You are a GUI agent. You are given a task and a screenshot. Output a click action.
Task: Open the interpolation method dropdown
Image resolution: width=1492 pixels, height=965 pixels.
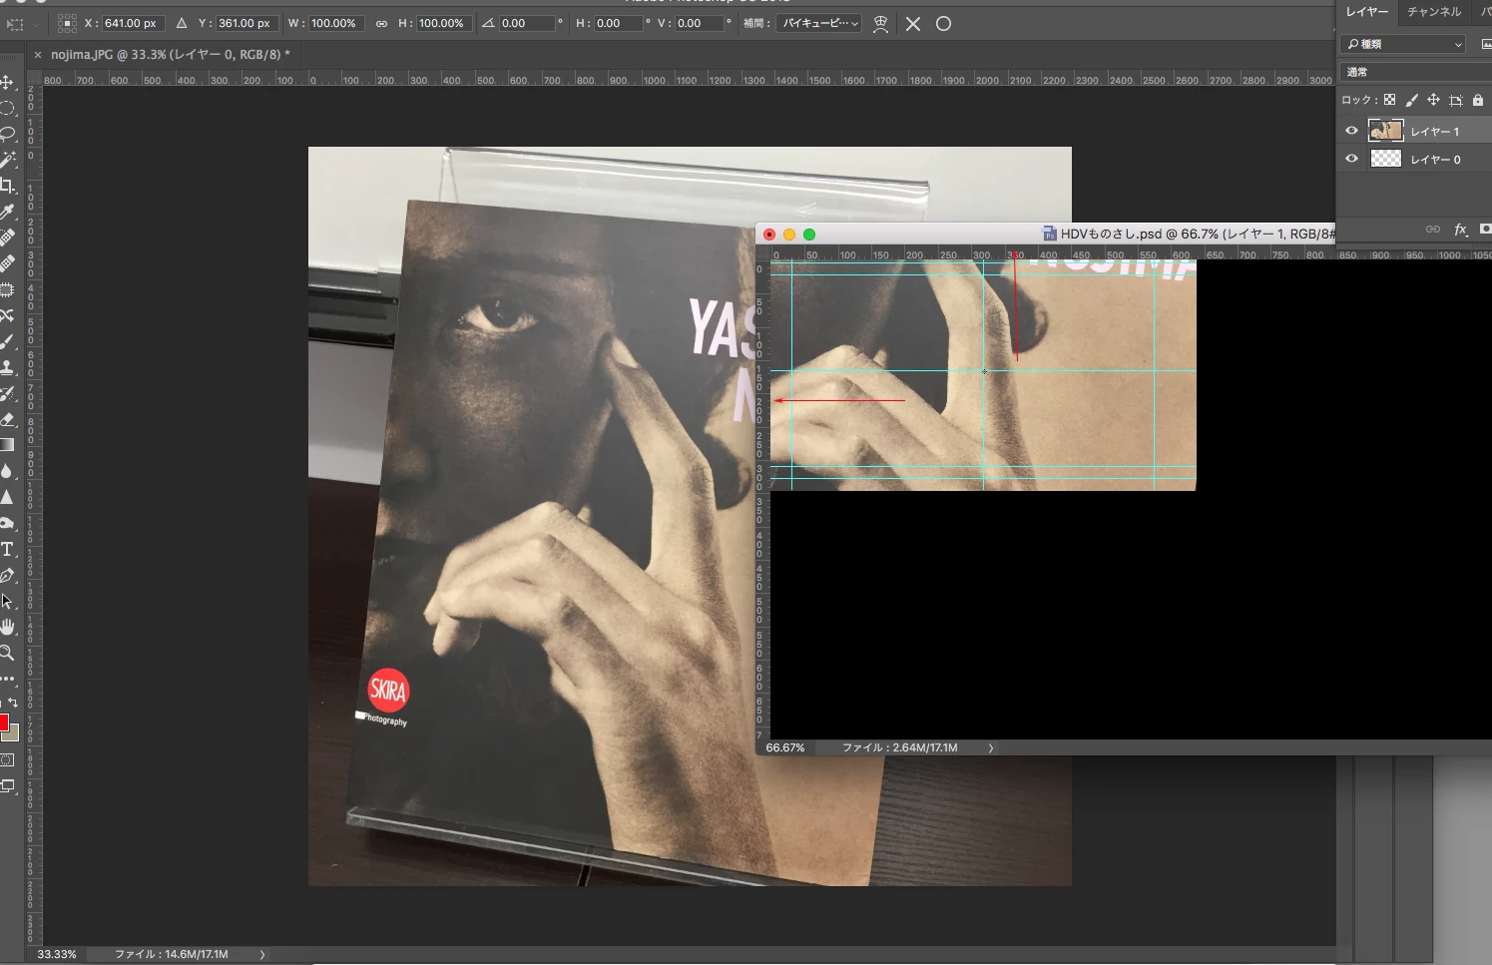click(820, 23)
